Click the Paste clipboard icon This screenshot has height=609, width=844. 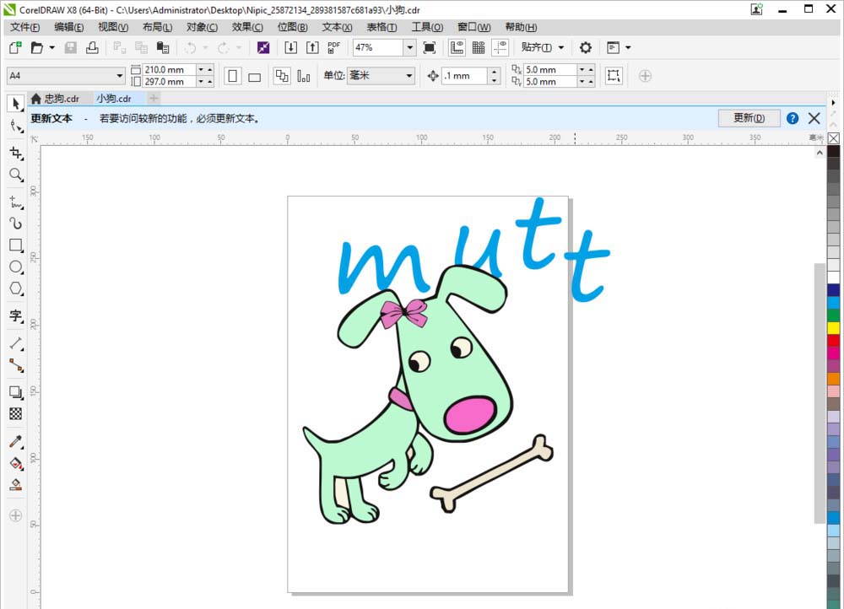[x=163, y=47]
